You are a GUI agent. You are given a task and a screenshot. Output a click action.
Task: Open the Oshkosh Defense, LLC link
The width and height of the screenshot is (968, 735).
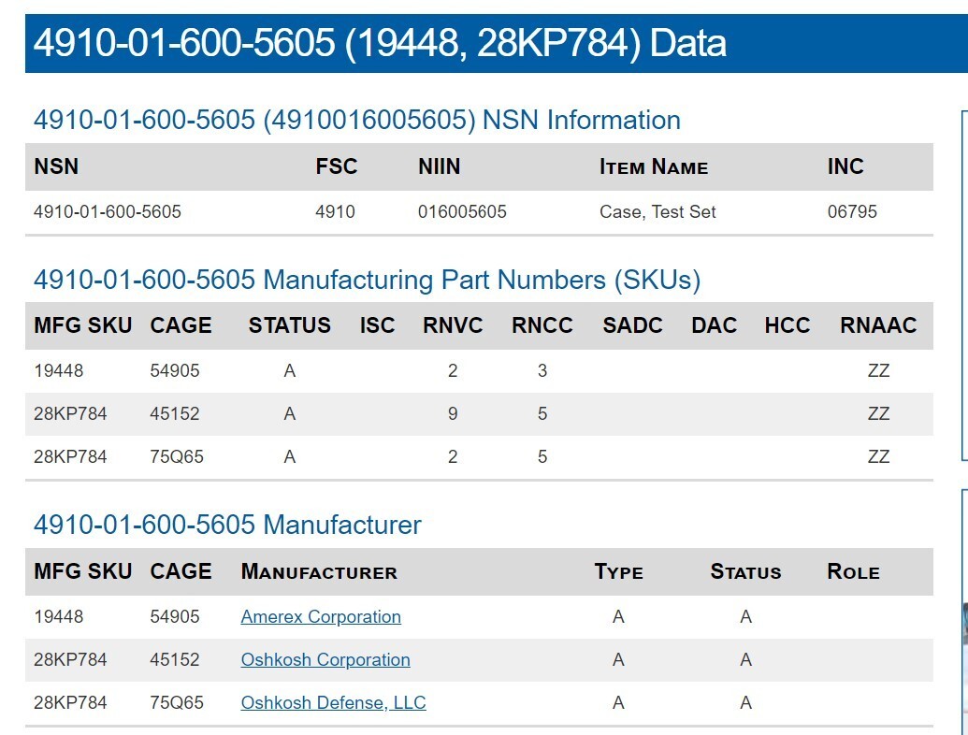point(333,703)
